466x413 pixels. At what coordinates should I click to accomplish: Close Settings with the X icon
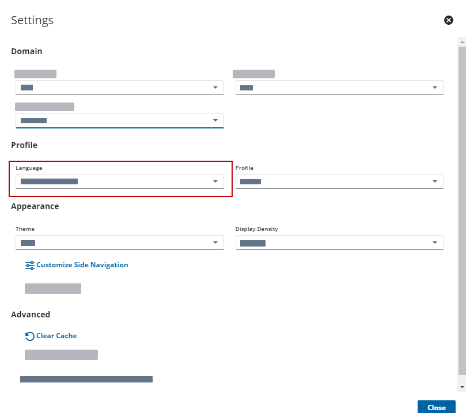(x=449, y=20)
